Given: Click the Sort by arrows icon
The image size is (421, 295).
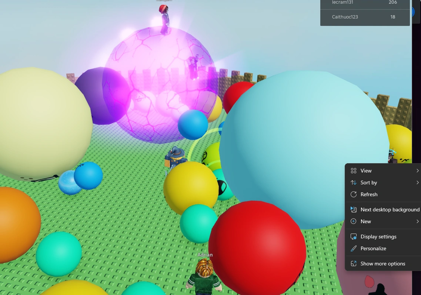Looking at the screenshot, I should 354,182.
